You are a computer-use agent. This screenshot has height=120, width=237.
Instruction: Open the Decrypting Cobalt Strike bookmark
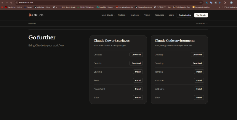pos(124,7)
